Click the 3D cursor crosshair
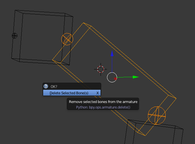The image size is (195, 144). (x=101, y=69)
